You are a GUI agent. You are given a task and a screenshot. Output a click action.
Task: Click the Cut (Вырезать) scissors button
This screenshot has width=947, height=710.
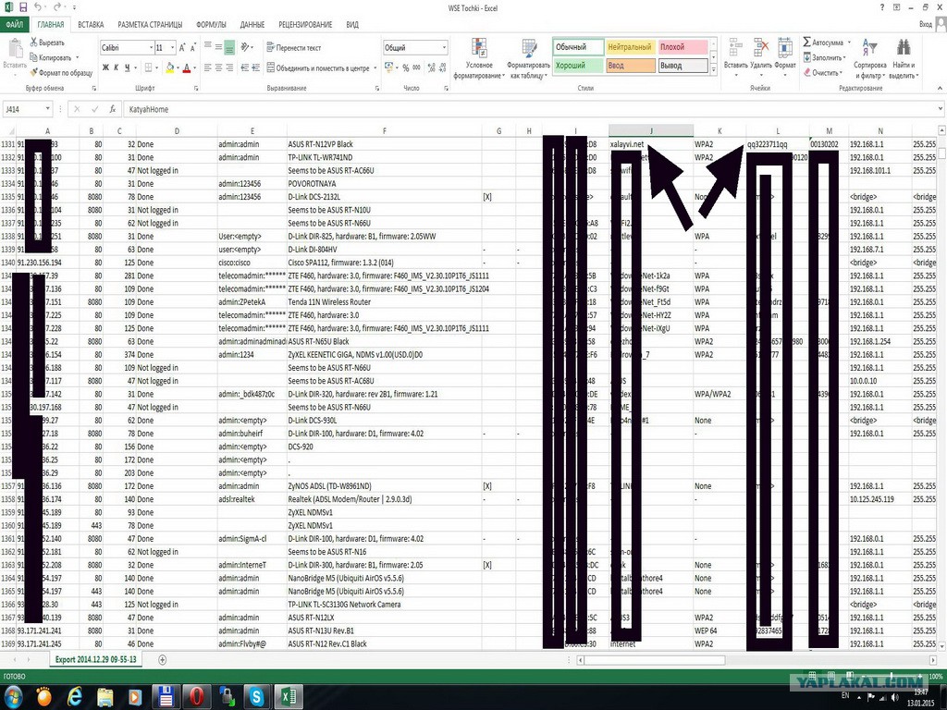point(47,43)
